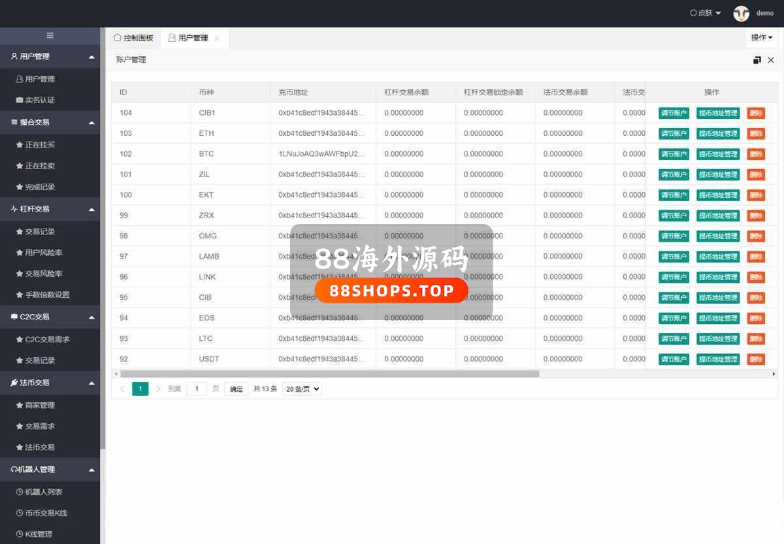Collapse the 撮合交易 sidebar group
784x544 pixels.
[91, 122]
